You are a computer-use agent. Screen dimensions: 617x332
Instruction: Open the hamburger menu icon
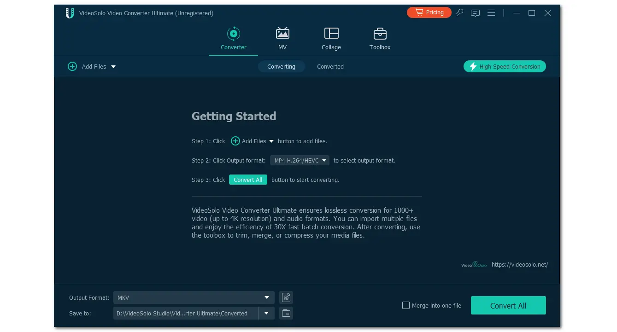[x=491, y=13]
